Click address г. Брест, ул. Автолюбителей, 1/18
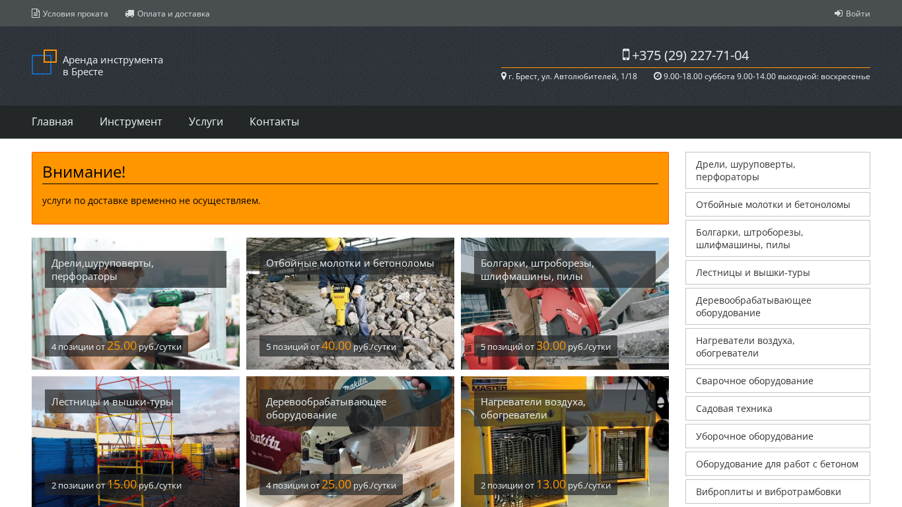Viewport: 902px width, 507px height. click(572, 76)
